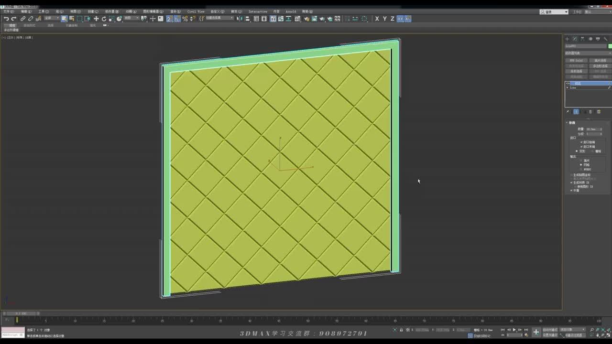612x344 pixels.
Task: Open the Civil View menu
Action: (x=196, y=11)
